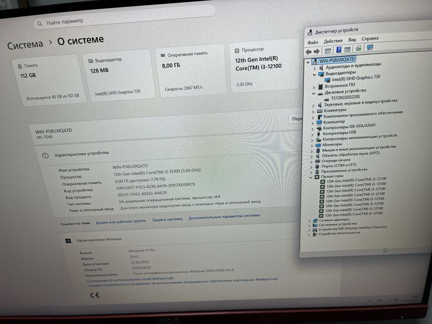
Task: Expand the Мониторы category chevron
Action: coord(312,146)
